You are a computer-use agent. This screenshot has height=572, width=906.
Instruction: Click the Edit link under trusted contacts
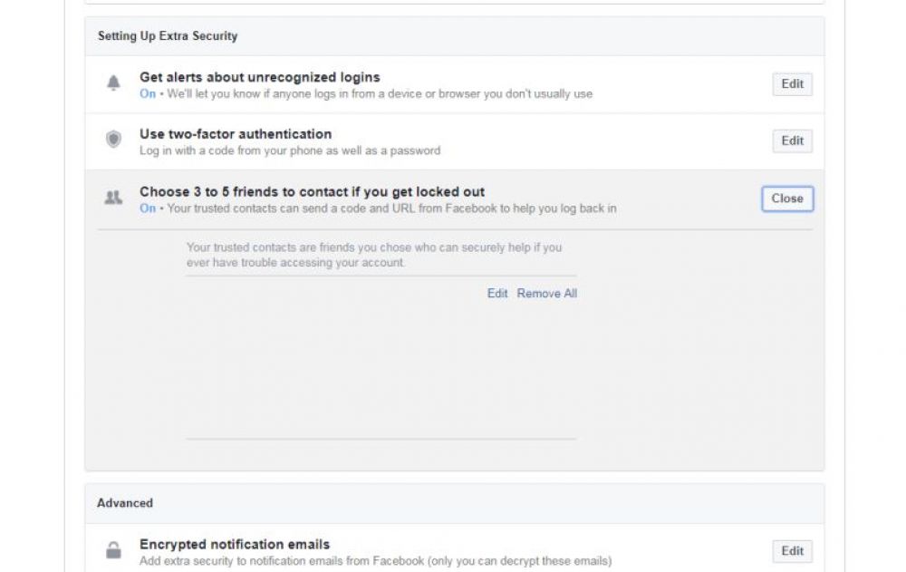497,294
